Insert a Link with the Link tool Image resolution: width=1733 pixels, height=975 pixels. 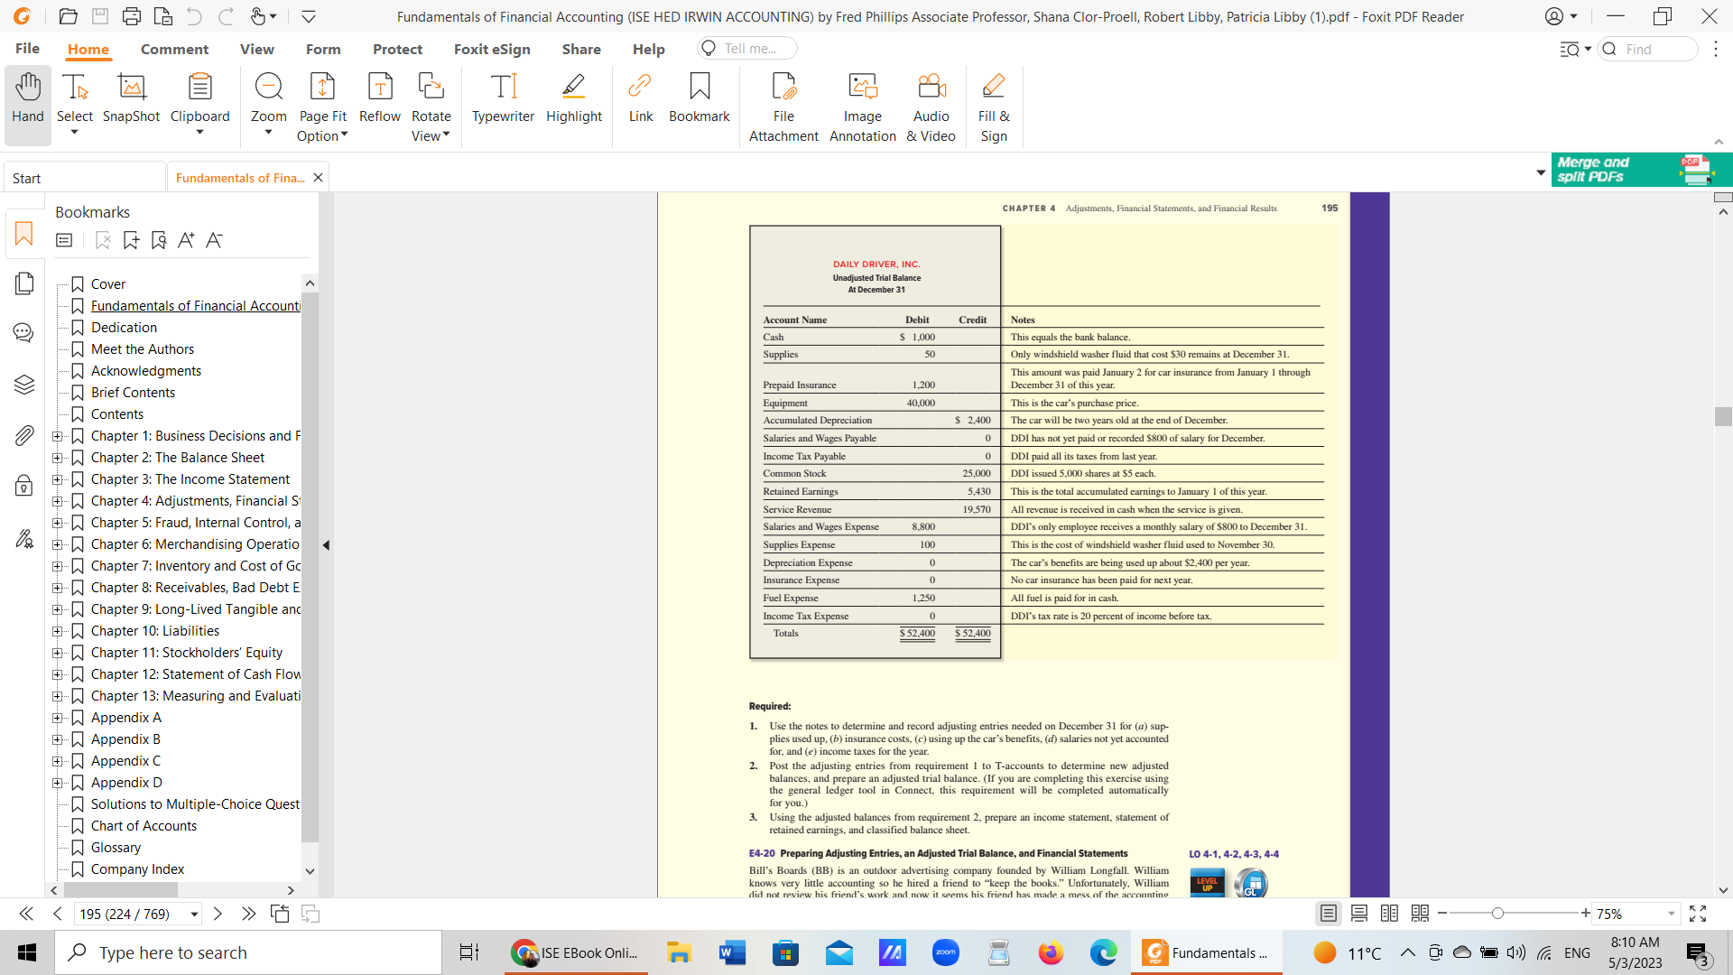641,99
